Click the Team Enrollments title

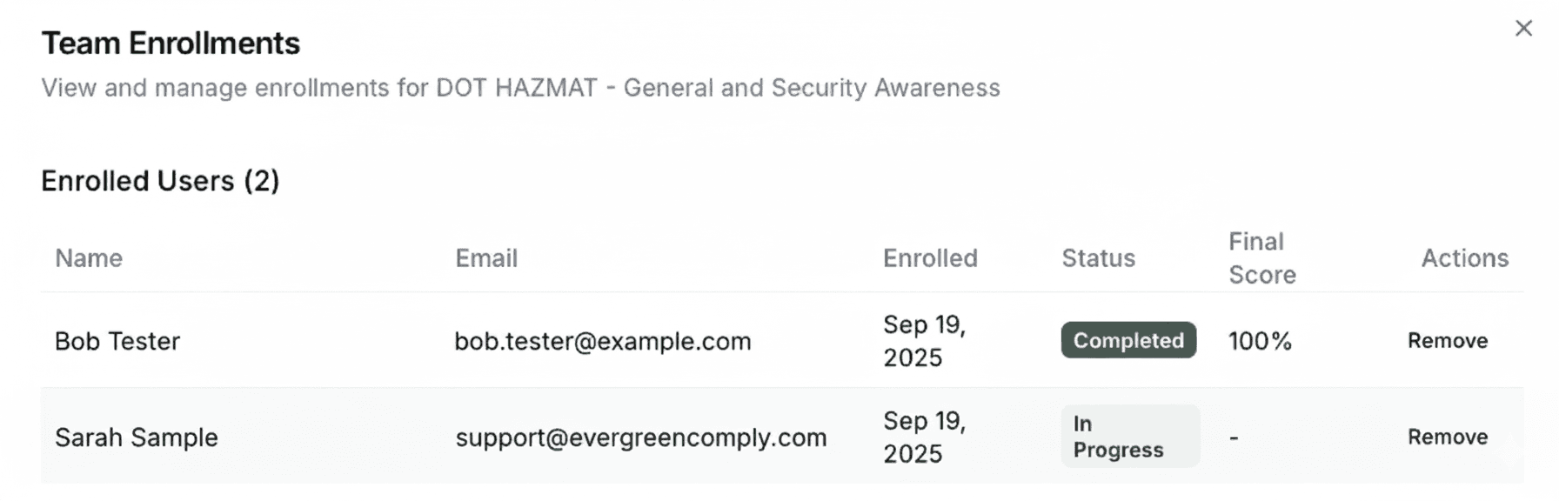click(171, 43)
